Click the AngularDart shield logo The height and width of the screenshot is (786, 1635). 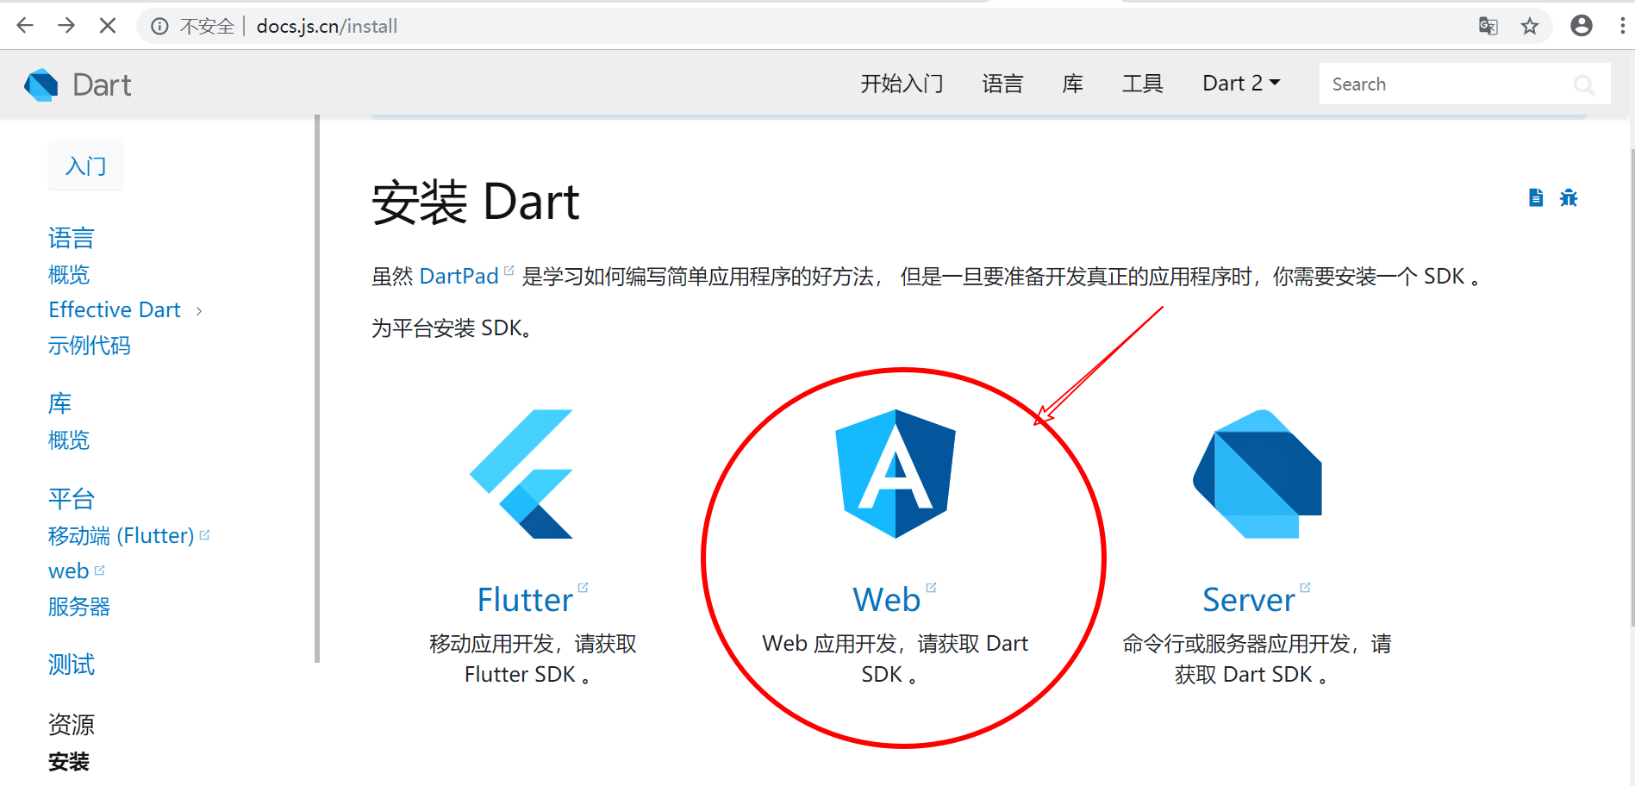(x=896, y=474)
